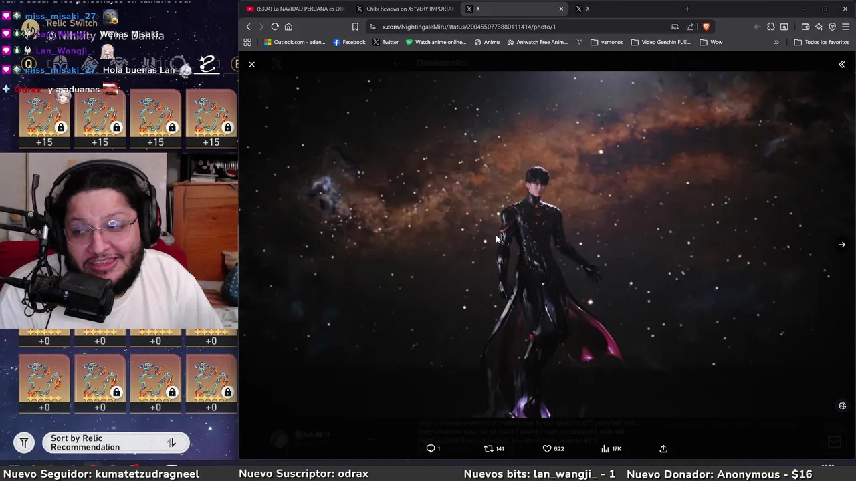Open replies on the post
This screenshot has height=481, width=856.
point(433,449)
